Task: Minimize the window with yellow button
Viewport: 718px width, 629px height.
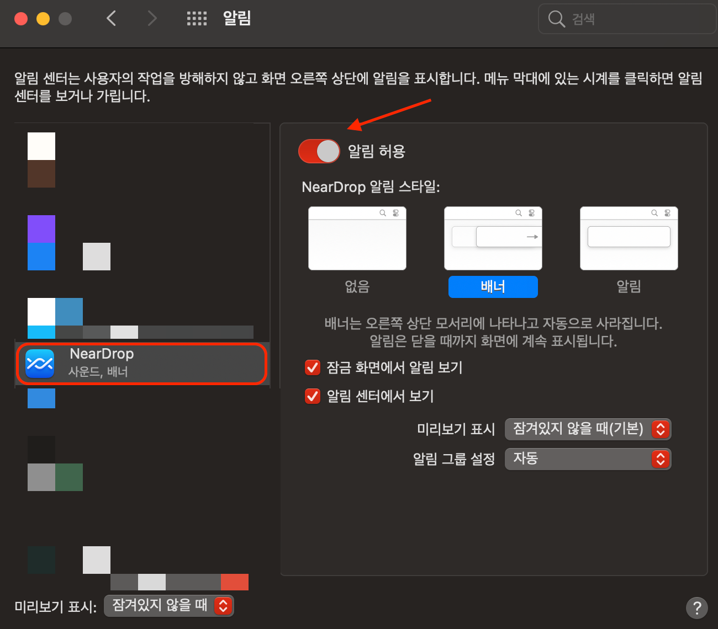Action: tap(43, 19)
